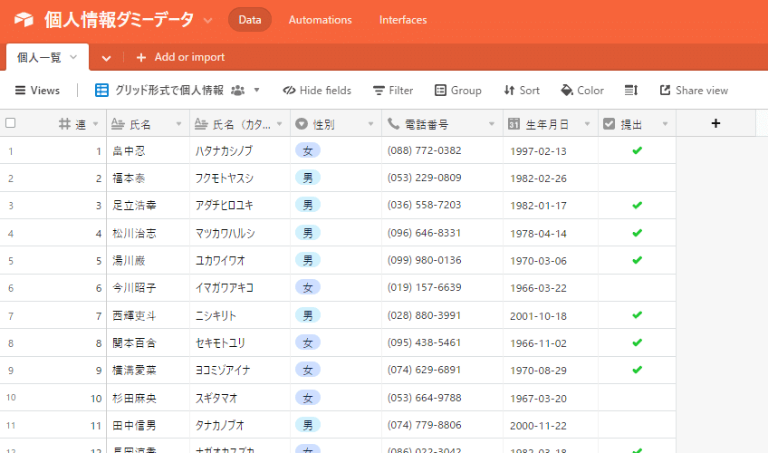Open the 性別 field header dropdown

tap(370, 124)
